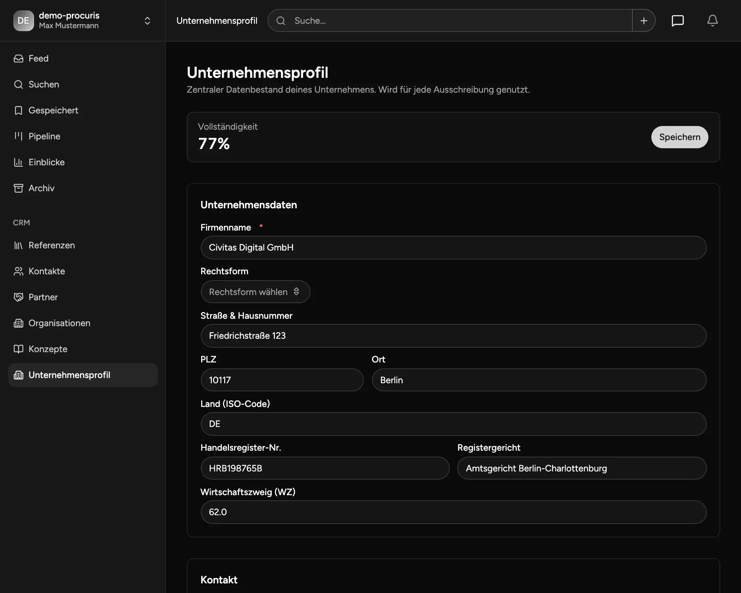Click the Registergericht input field
This screenshot has width=741, height=593.
tap(582, 468)
